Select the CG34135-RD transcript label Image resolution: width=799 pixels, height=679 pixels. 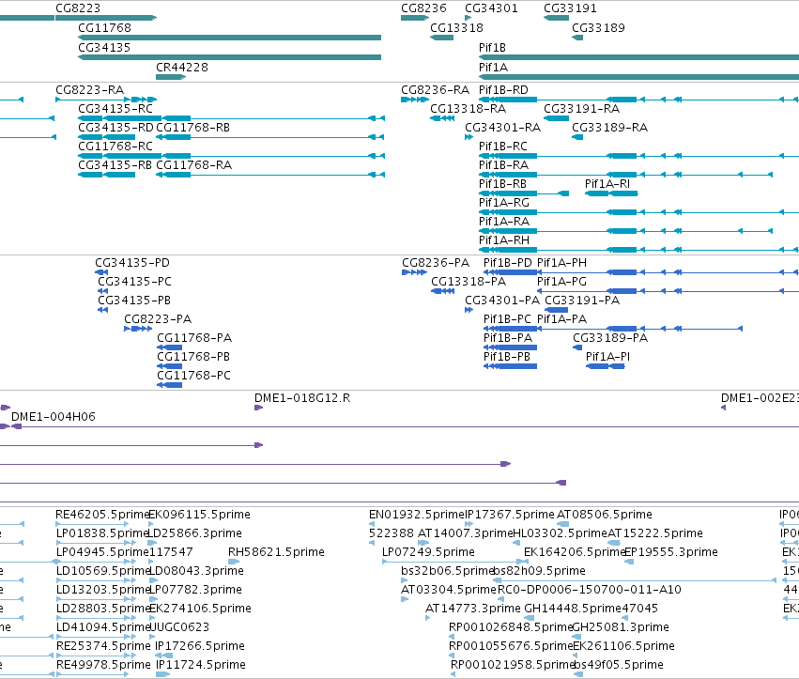coord(115,128)
